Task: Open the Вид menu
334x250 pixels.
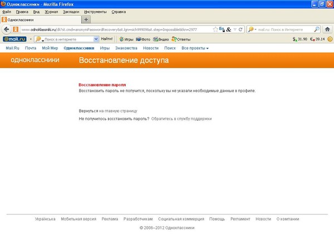Action: [x=36, y=12]
